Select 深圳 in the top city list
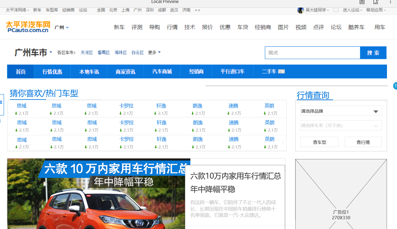 click(150, 10)
